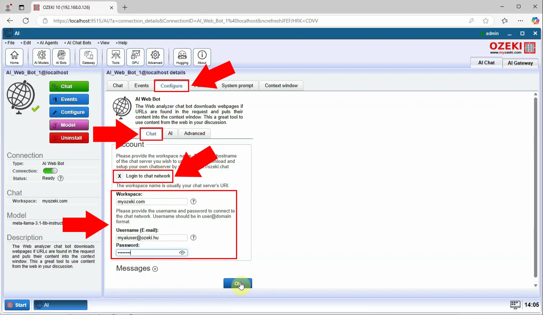Open the Home toolbar icon
543x315 pixels.
coord(14,57)
